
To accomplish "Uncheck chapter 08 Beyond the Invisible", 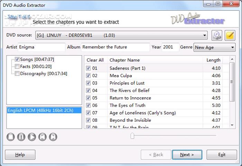I will [x=88, y=120].
